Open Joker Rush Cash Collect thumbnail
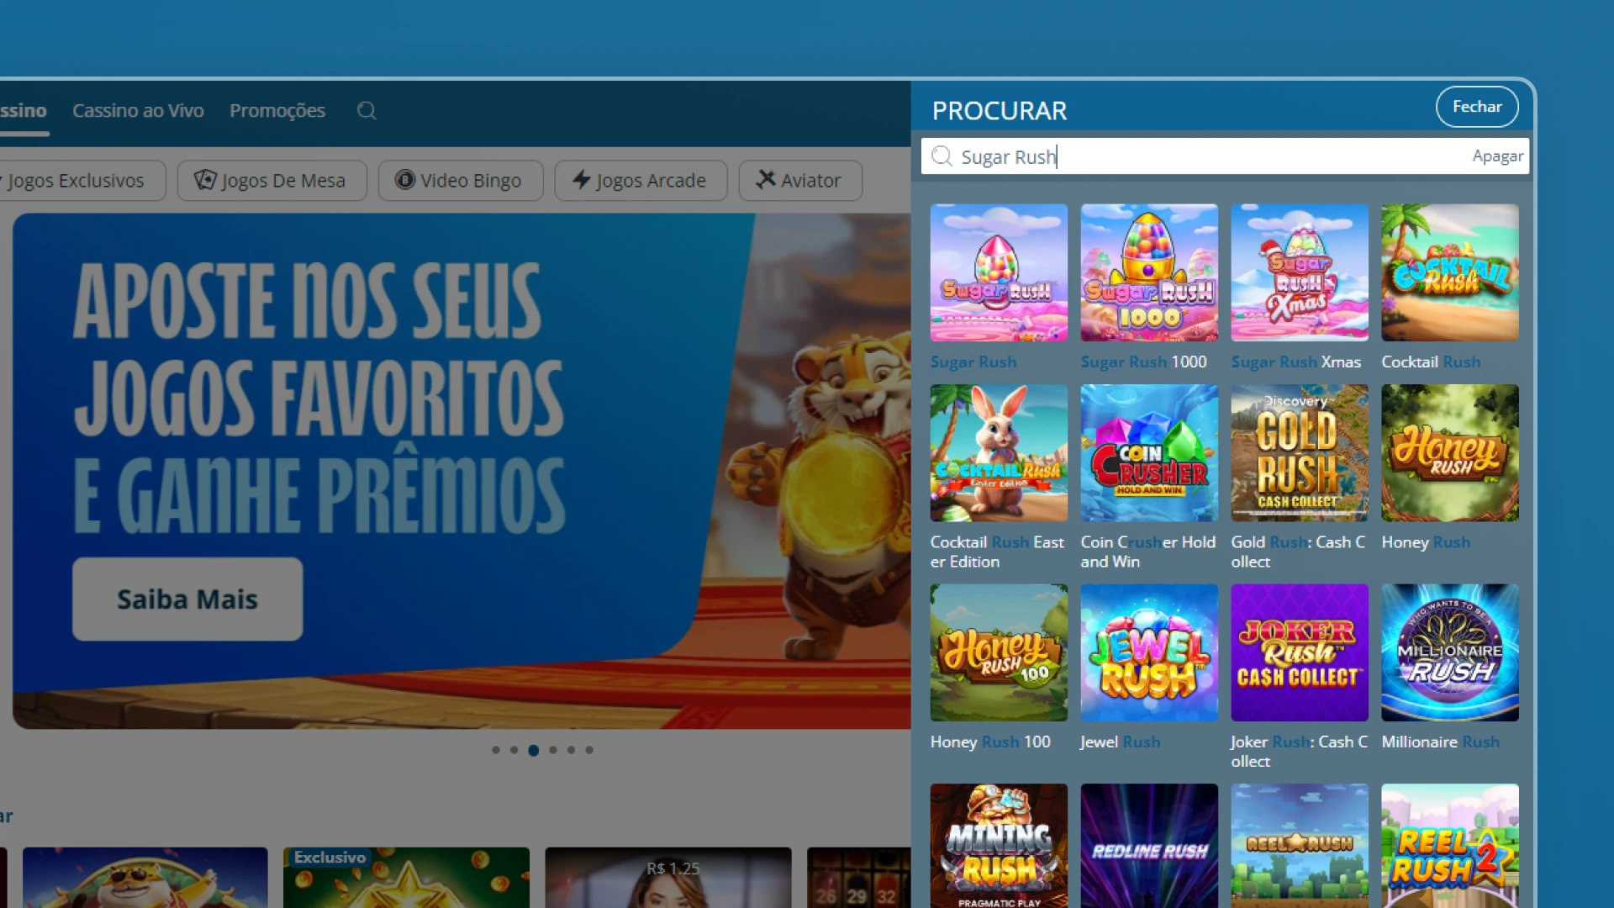Viewport: 1614px width, 908px height. pos(1300,652)
